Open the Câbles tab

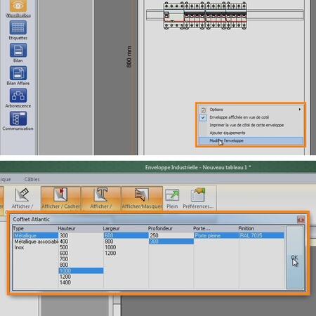point(32,179)
